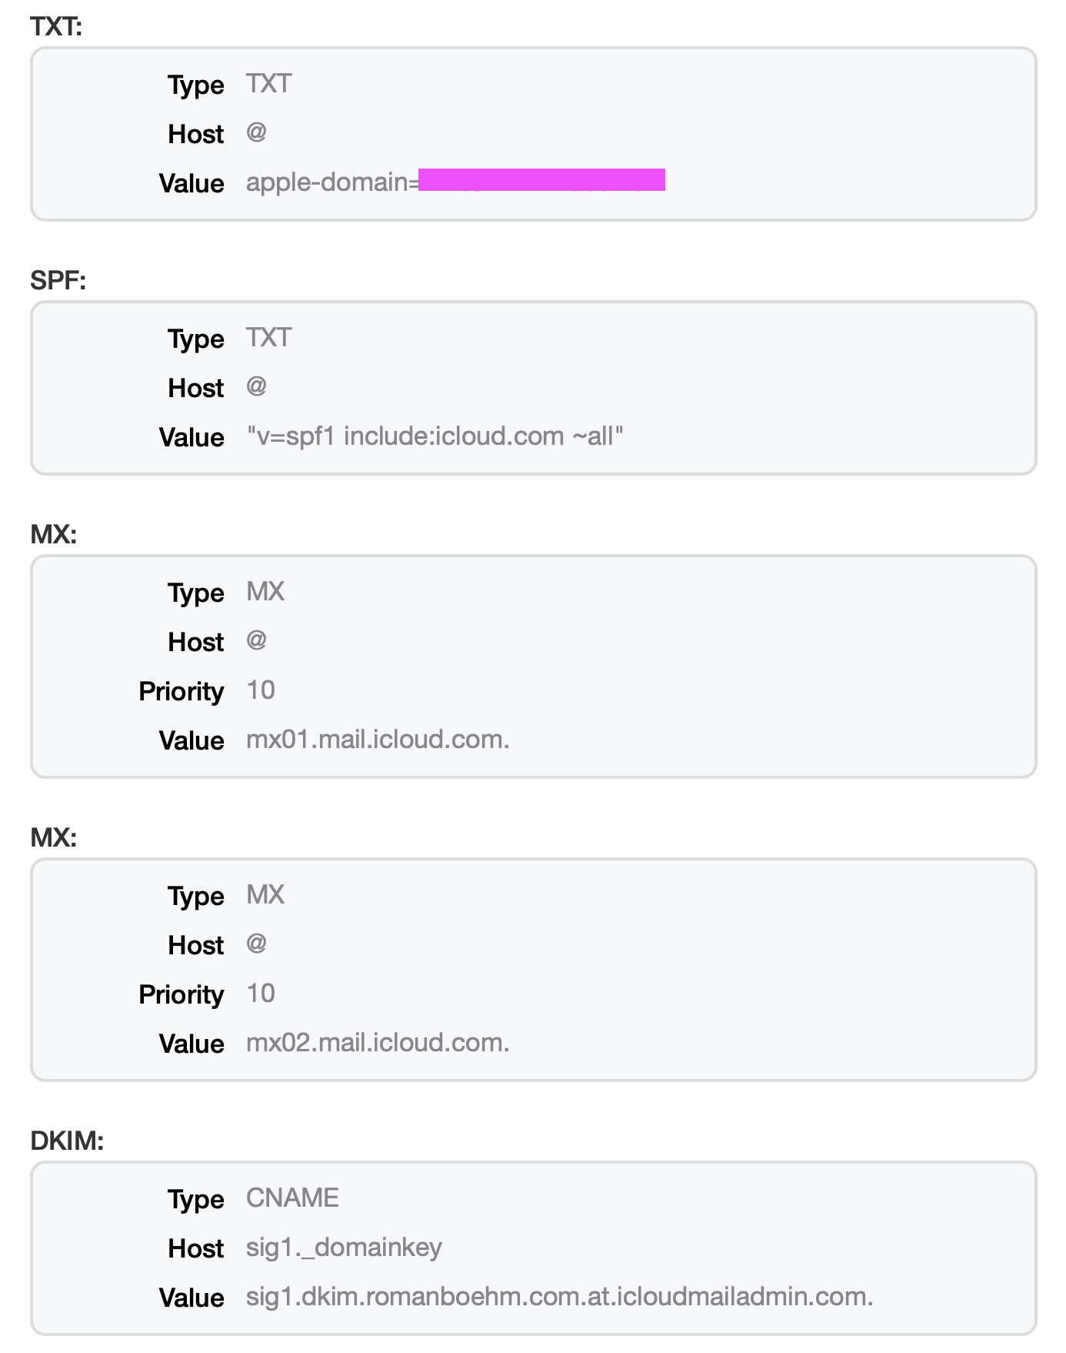
Task: Click the CNAME type in DKIM record
Action: coord(292,1198)
